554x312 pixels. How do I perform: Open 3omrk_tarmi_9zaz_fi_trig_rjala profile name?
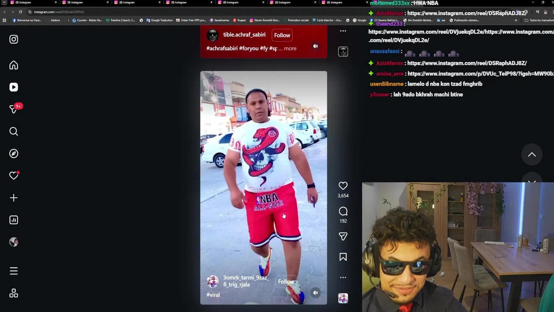pos(245,281)
